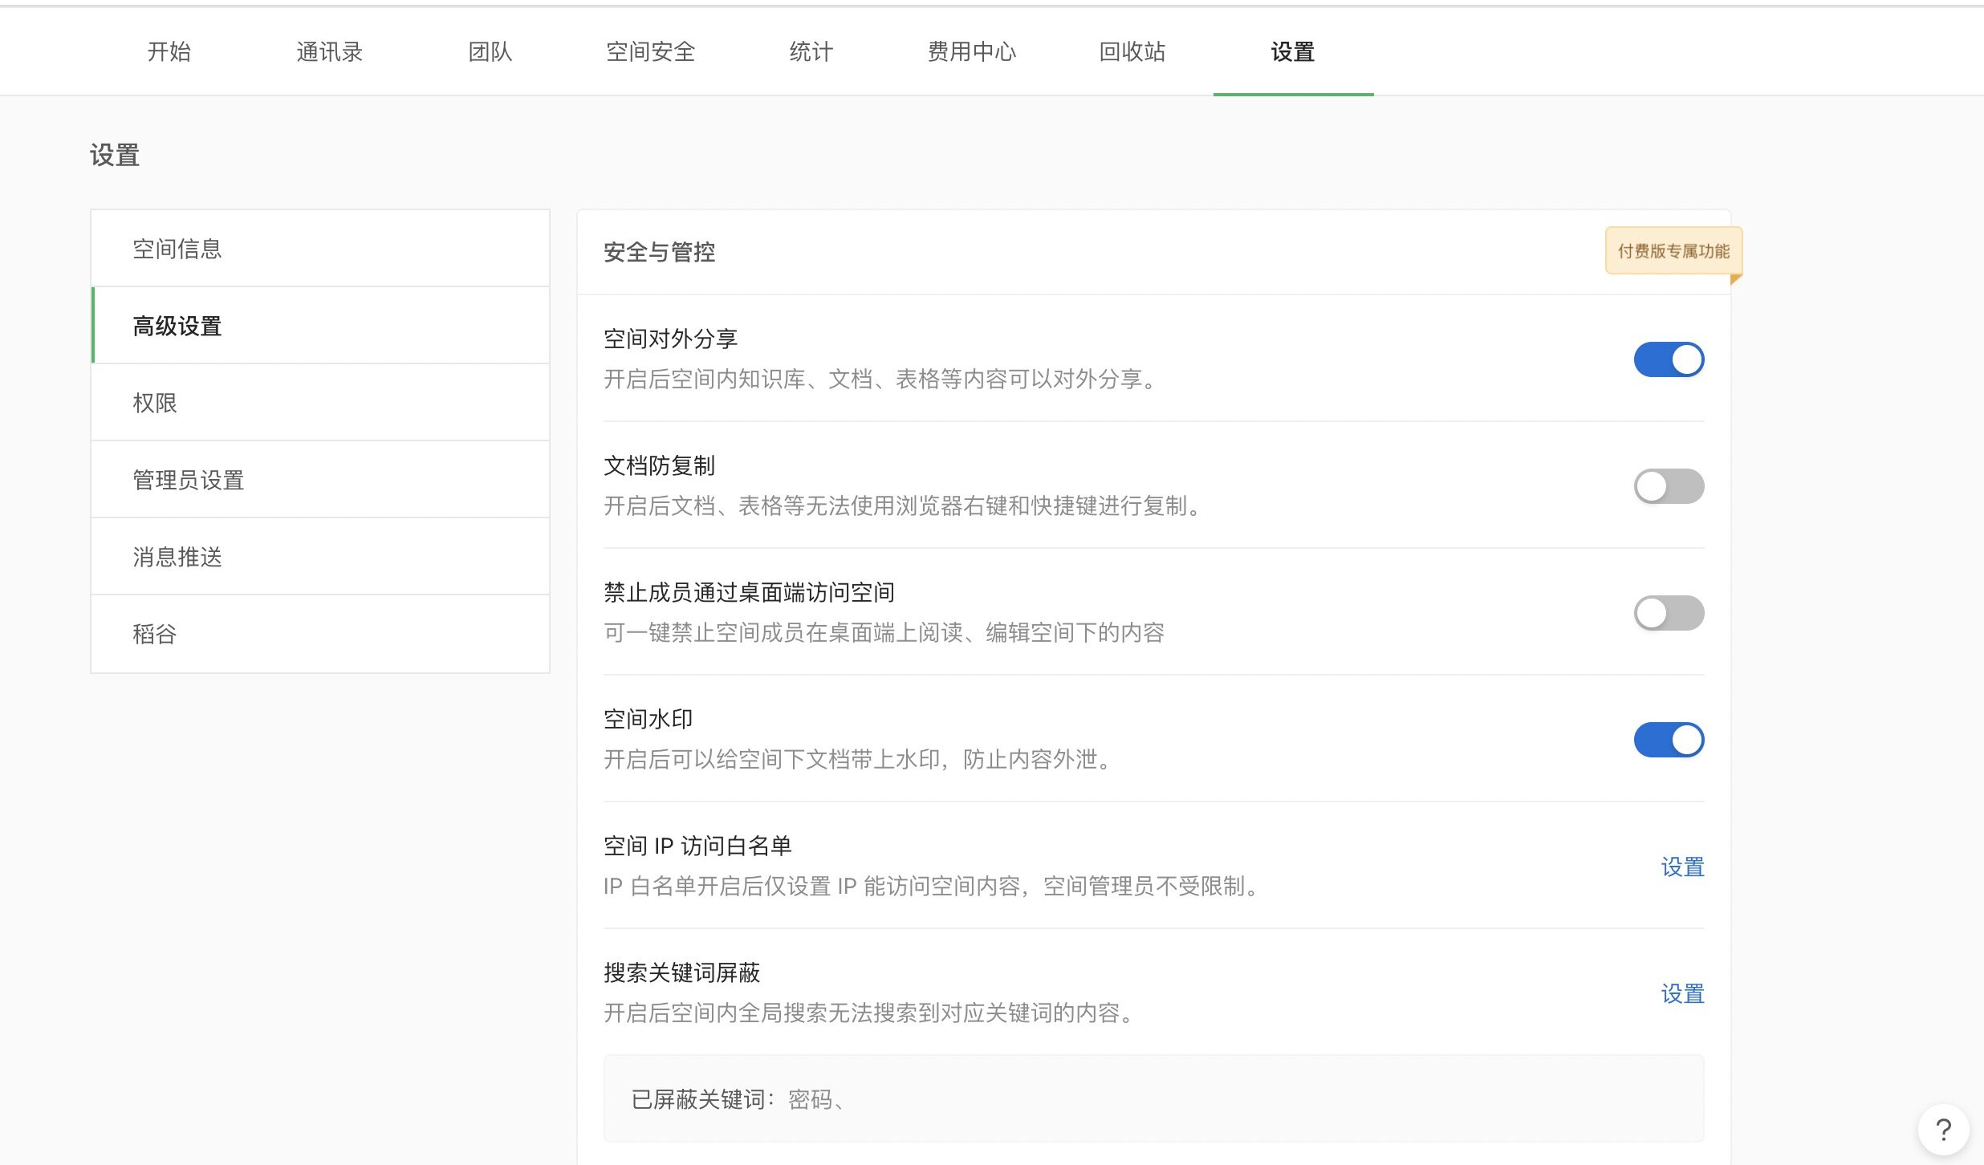This screenshot has width=1984, height=1165.
Task: Open the 权限 sidebar item
Action: [320, 403]
